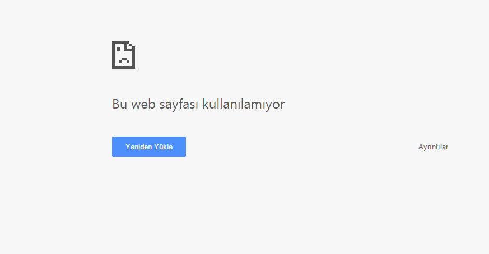Viewport: 489px width, 254px height.
Task: Click the word 'Bu' starting the heading
Action: coord(119,104)
